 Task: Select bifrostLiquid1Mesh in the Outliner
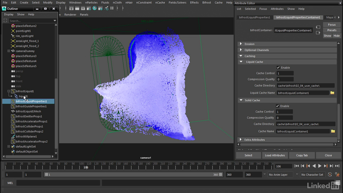tap(28, 111)
